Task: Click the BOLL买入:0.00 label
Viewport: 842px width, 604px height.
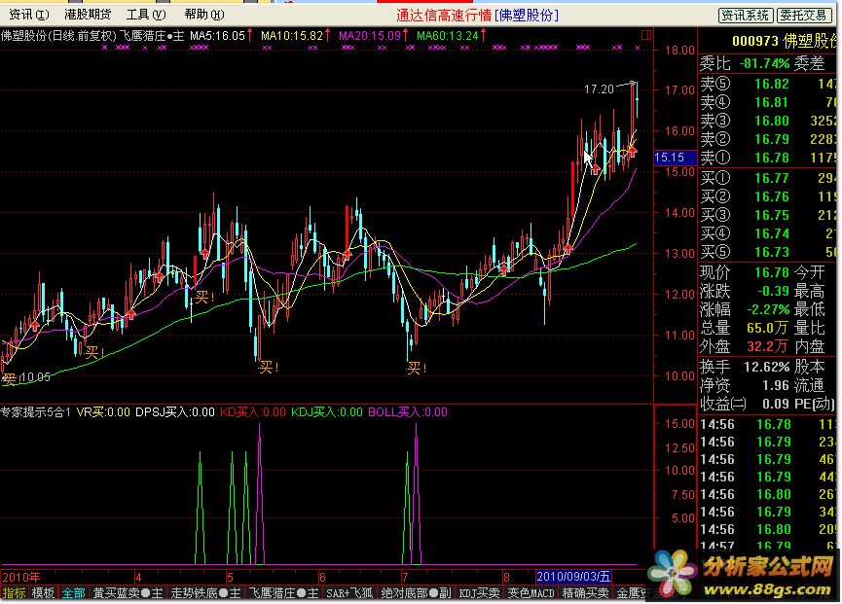Action: click(408, 412)
